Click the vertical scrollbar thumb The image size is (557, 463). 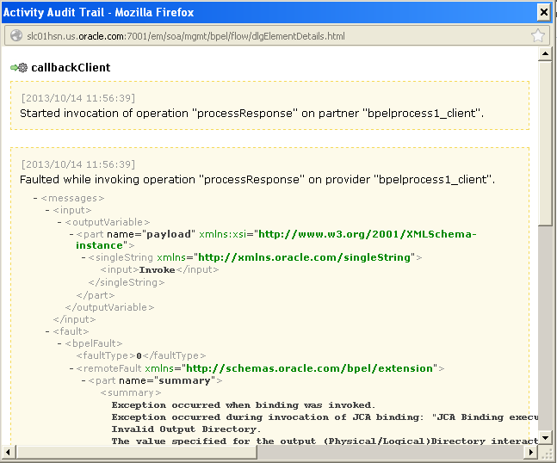[x=545, y=143]
